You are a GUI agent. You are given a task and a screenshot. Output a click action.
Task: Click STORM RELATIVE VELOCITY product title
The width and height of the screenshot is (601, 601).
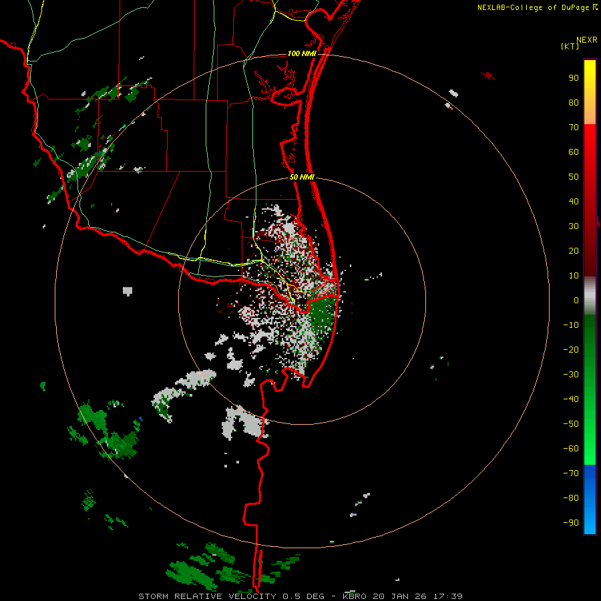click(207, 596)
